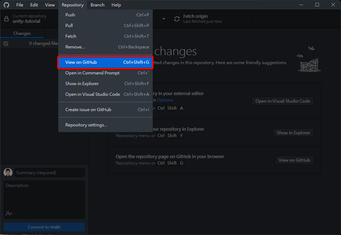This screenshot has height=235, width=341.
Task: Select Create issue on GitHub
Action: [105, 110]
